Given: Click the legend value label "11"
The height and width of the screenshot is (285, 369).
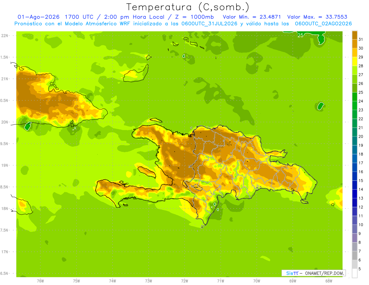Looking at the screenshot, I should [x=361, y=216].
